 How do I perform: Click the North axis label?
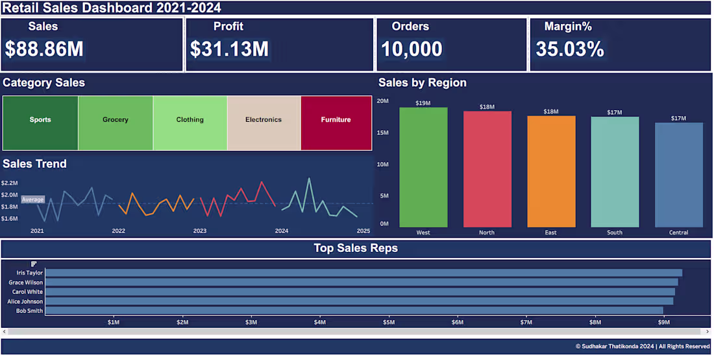pyautogui.click(x=487, y=233)
